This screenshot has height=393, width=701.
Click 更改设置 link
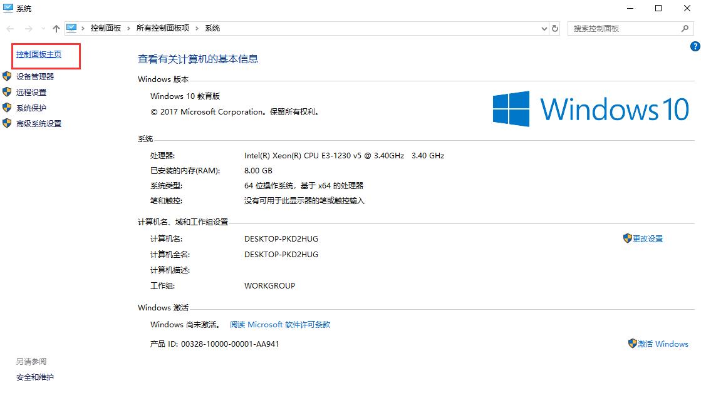click(648, 239)
